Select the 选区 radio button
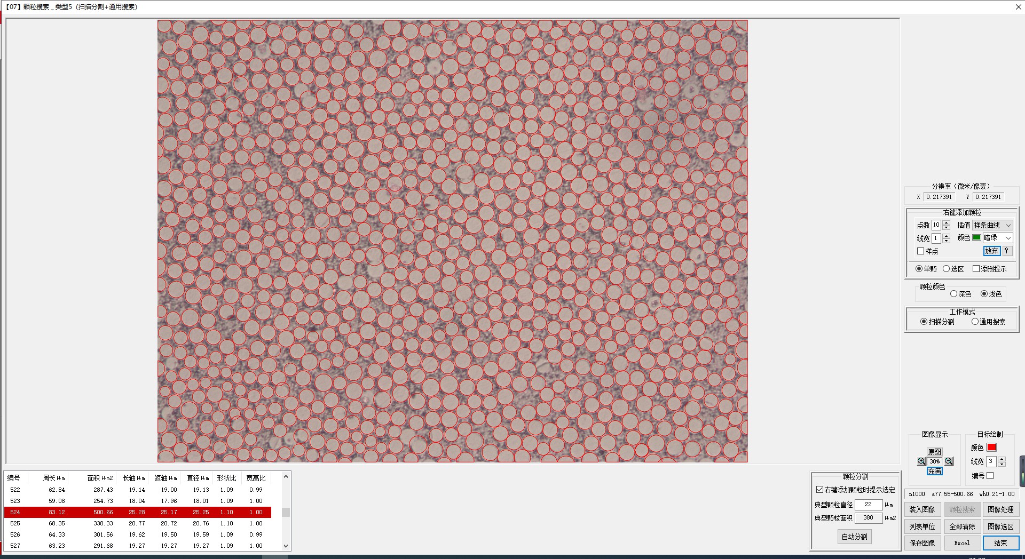The height and width of the screenshot is (559, 1025). pos(946,269)
